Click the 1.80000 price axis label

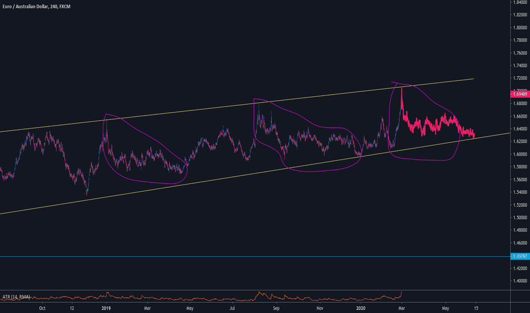click(x=520, y=27)
